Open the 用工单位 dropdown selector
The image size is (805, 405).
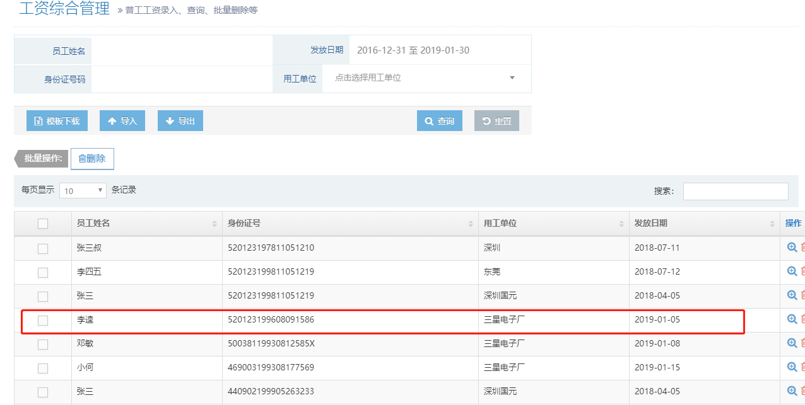(426, 78)
